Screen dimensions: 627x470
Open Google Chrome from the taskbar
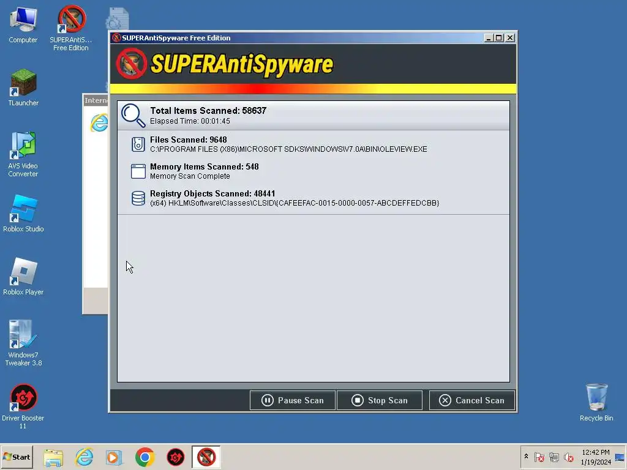point(145,457)
